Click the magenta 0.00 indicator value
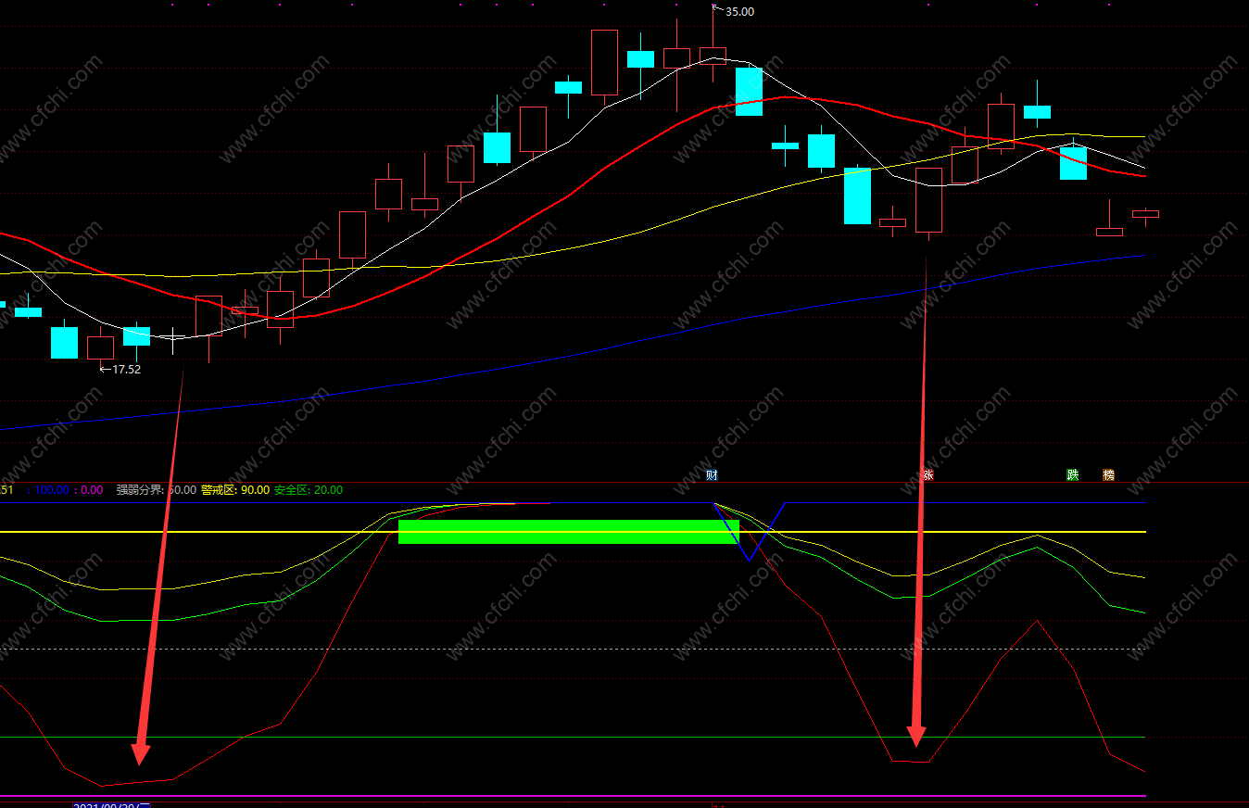Screen dimensions: 1249x808 tap(92, 490)
